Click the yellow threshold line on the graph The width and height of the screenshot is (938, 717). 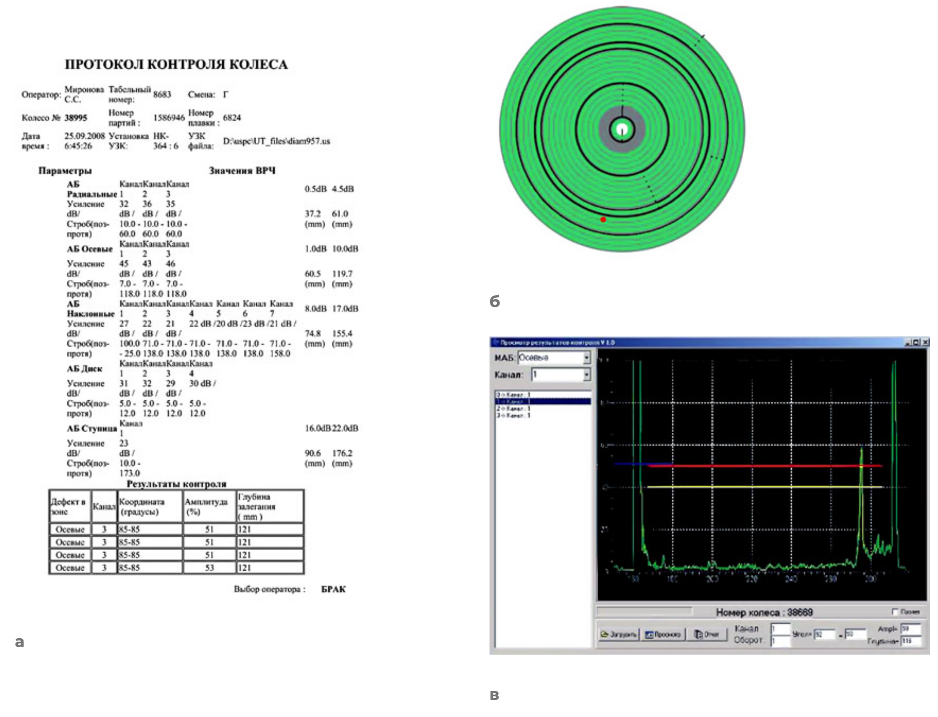click(765, 487)
